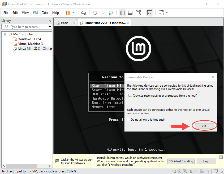
Task: Close the Home tab
Action: [x=74, y=23]
